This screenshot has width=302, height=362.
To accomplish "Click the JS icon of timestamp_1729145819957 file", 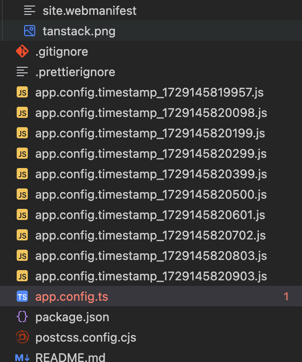I will click(x=22, y=92).
